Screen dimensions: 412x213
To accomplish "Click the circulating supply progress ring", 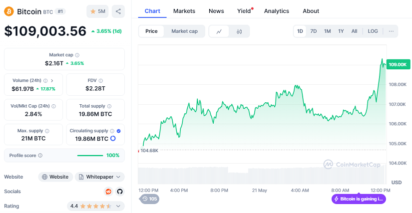I will pyautogui.click(x=113, y=139).
